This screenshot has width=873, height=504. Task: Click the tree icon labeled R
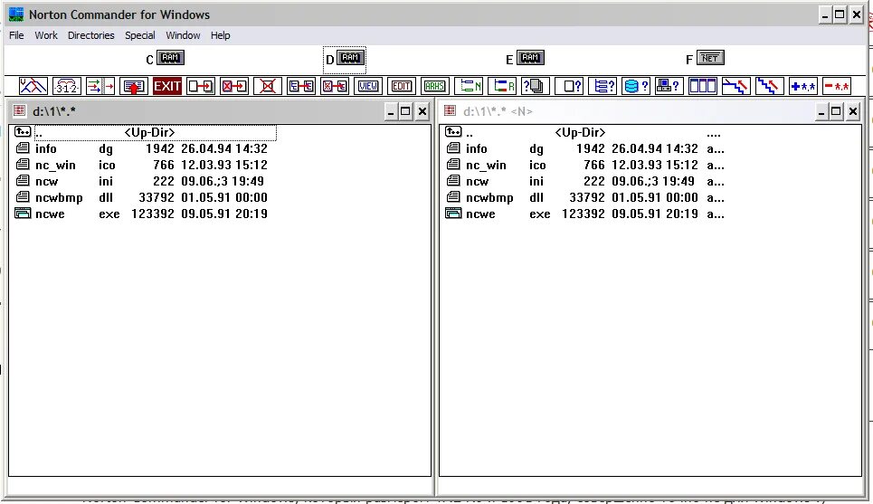tap(502, 86)
